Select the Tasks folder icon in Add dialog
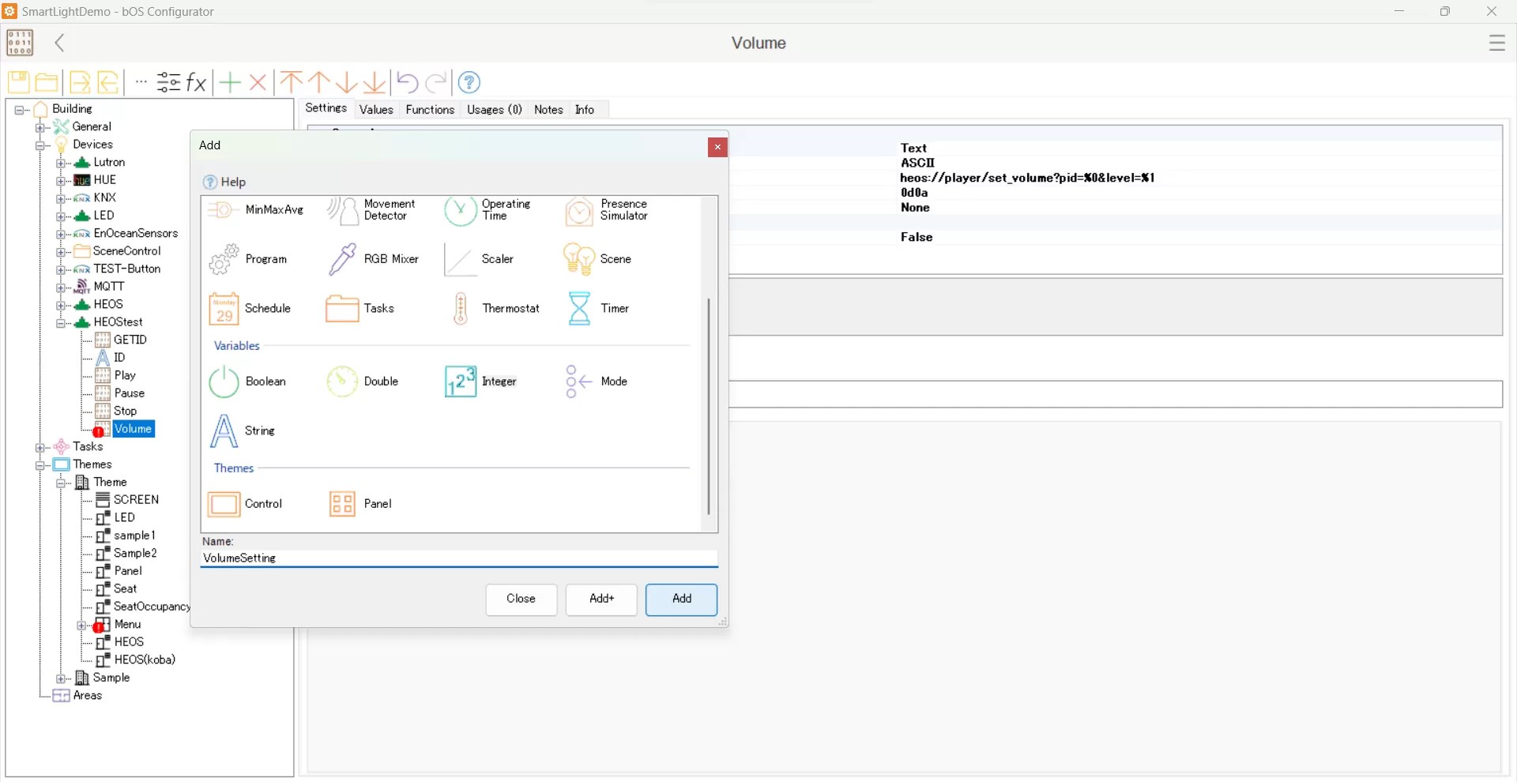Image resolution: width=1517 pixels, height=782 pixels. [342, 309]
